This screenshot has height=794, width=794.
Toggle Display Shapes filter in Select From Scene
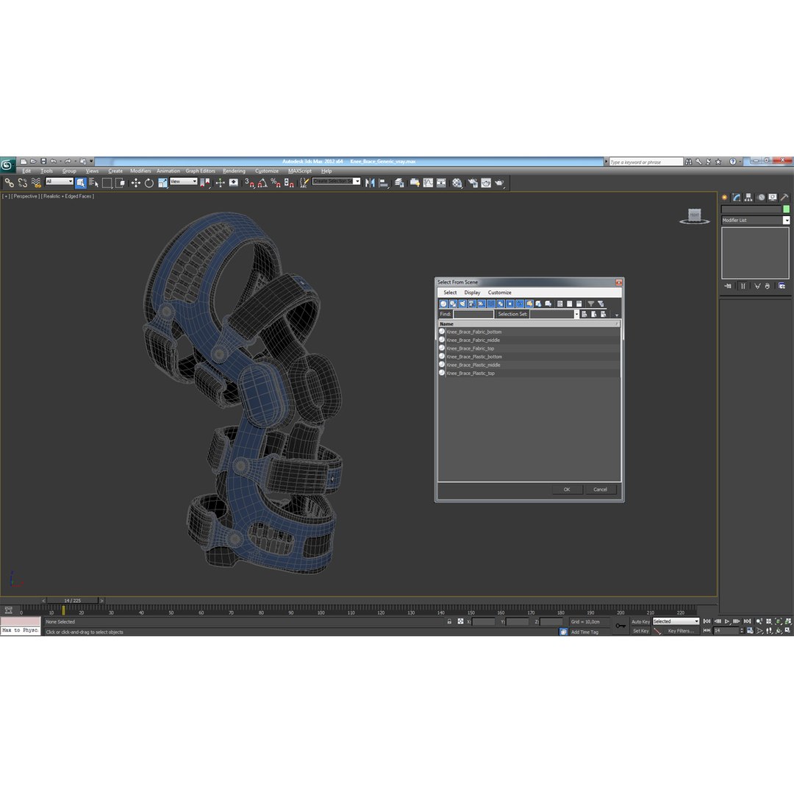tap(453, 304)
